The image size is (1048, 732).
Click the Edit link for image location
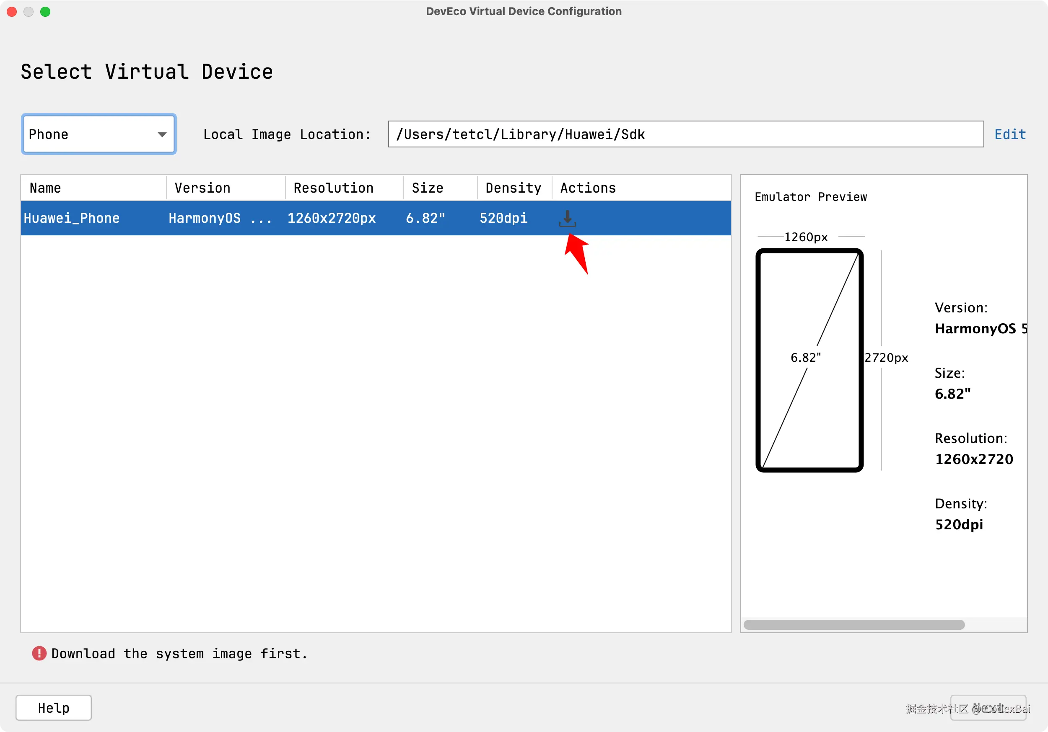coord(1010,134)
